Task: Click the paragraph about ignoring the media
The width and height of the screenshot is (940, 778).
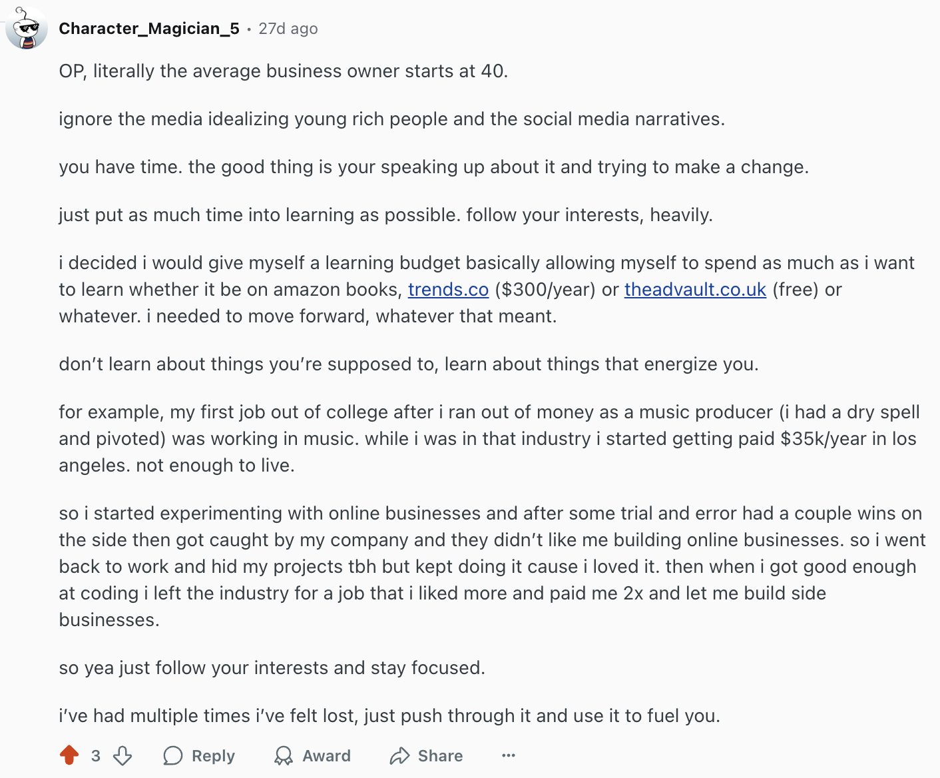Action: pyautogui.click(x=392, y=119)
